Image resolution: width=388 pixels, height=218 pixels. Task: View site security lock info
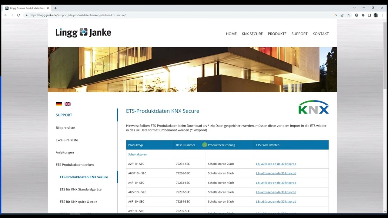click(x=27, y=15)
